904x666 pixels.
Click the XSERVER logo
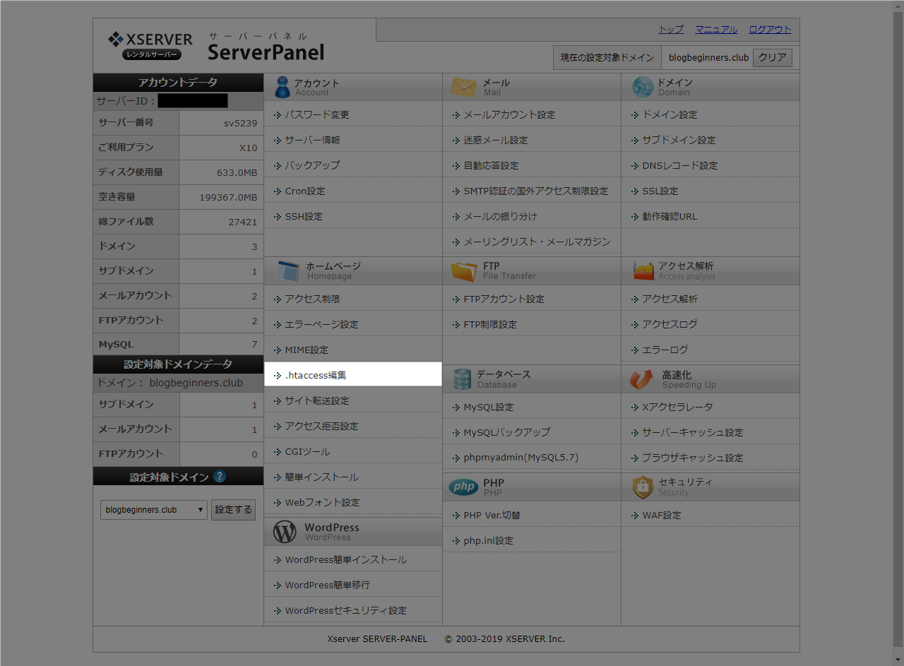(150, 45)
